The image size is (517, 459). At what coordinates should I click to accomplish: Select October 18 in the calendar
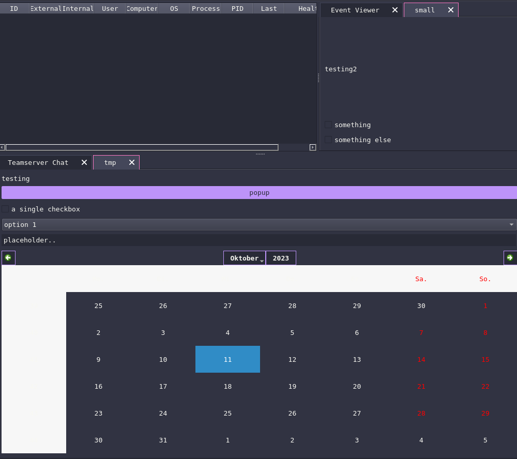(227, 386)
